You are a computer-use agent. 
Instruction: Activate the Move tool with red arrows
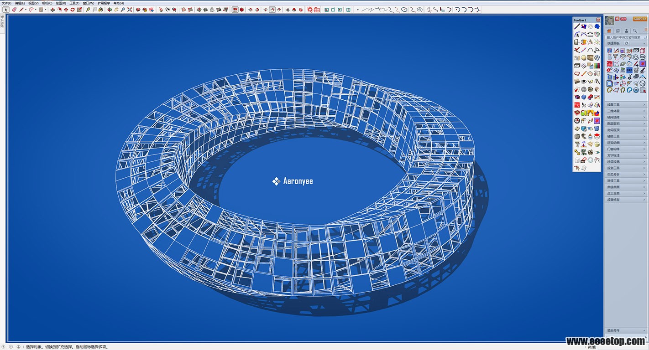(66, 10)
